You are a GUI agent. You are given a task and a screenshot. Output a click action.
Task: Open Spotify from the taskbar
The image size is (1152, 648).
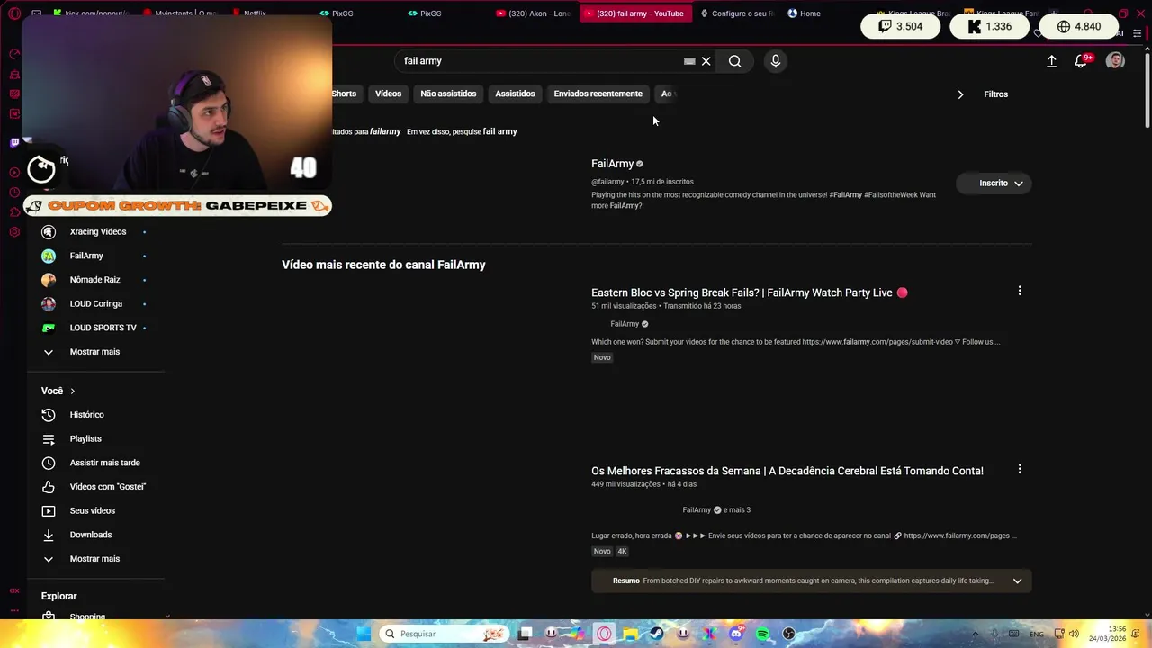click(x=762, y=634)
